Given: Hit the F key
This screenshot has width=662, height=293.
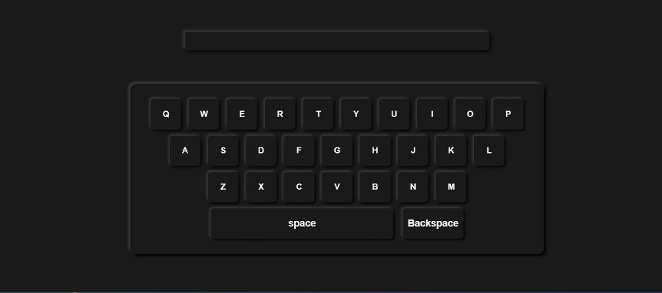Looking at the screenshot, I should click(x=299, y=150).
